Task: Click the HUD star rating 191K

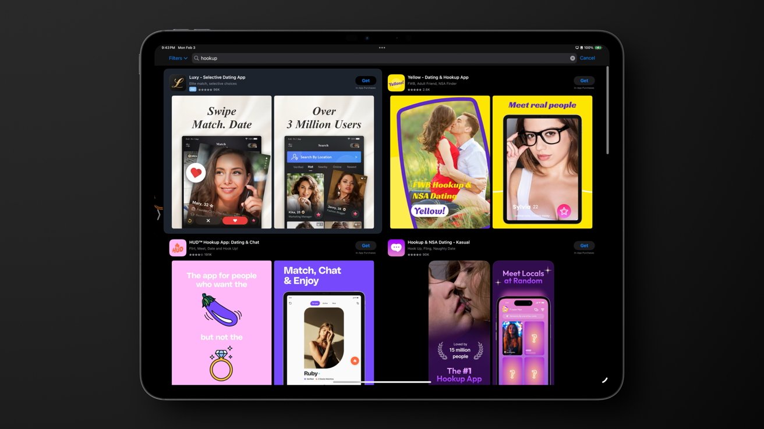Action: coord(200,255)
